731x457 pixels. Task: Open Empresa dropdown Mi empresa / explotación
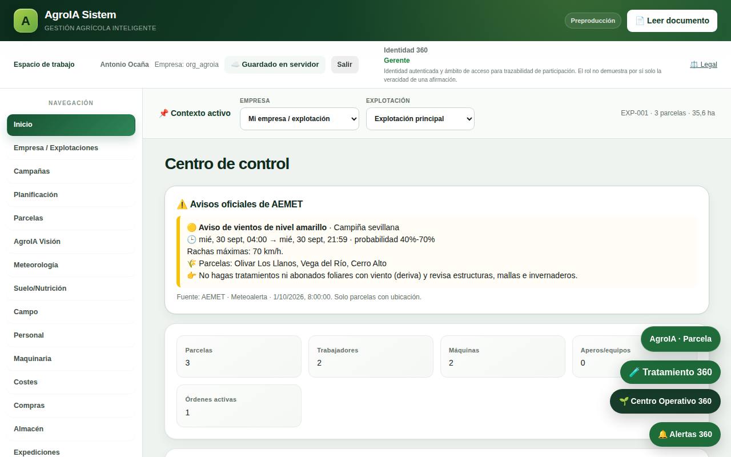pyautogui.click(x=299, y=119)
